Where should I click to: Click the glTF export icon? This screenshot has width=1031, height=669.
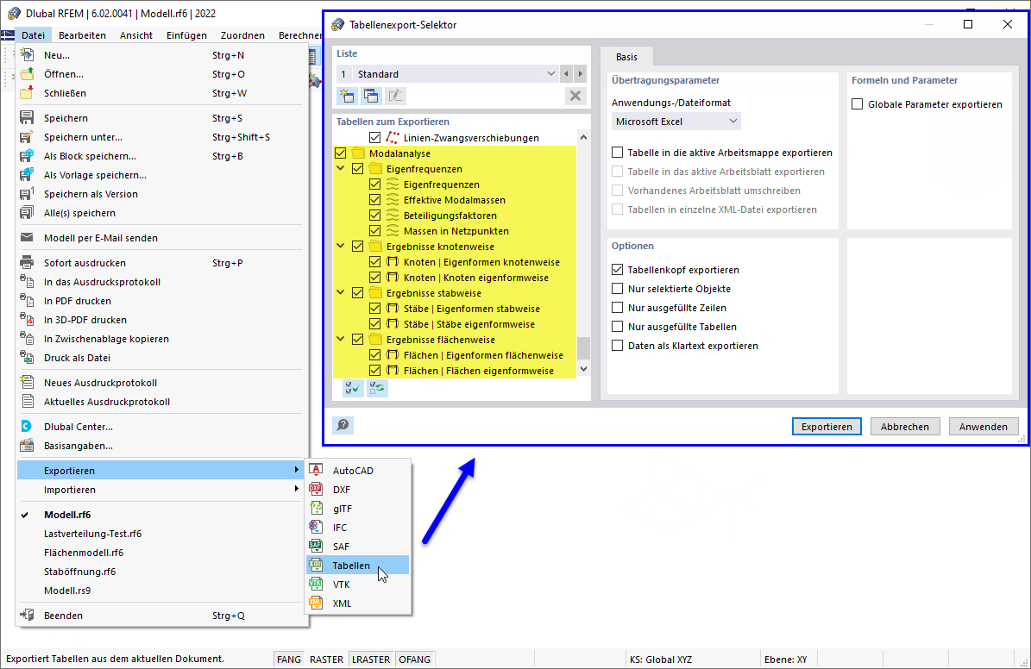pyautogui.click(x=317, y=508)
